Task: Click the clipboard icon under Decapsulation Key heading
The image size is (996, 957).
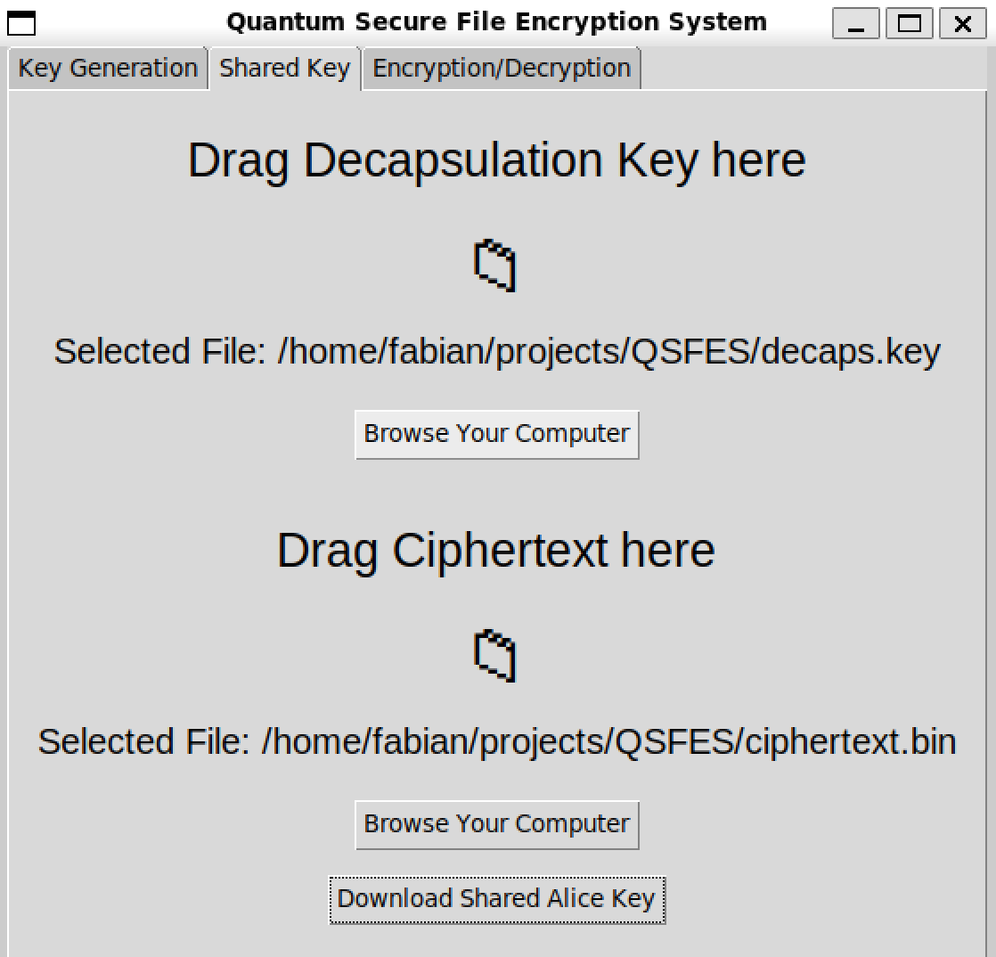Action: 494,266
